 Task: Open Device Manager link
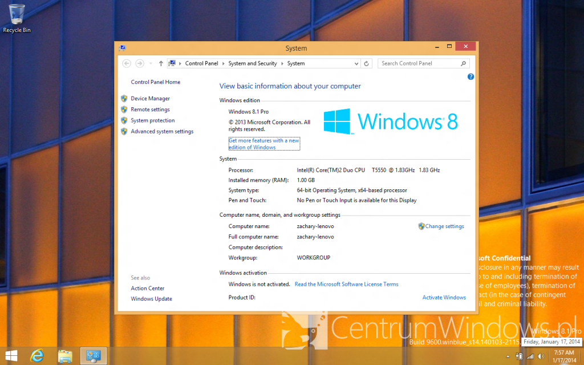point(150,99)
